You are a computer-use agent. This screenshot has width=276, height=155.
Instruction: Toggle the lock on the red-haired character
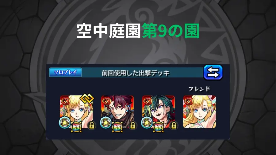(133, 125)
